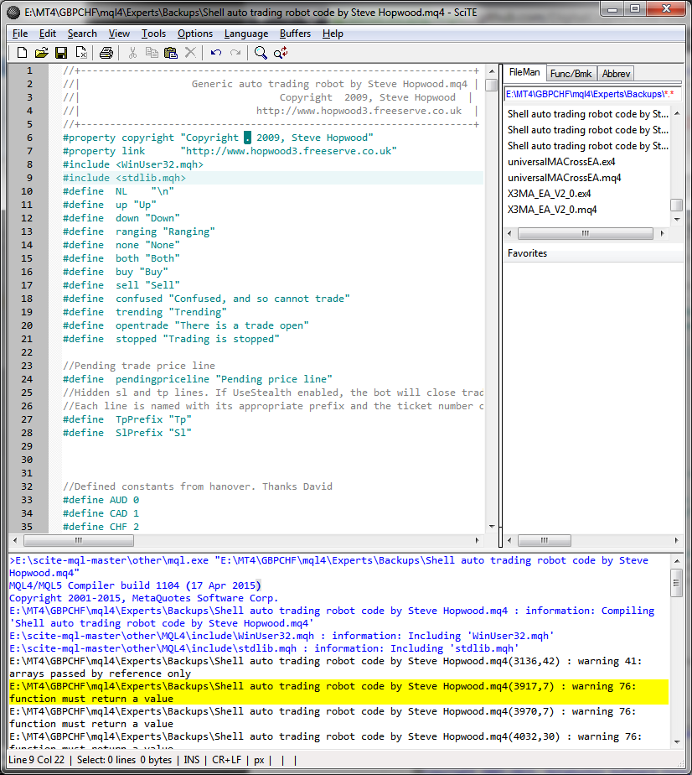The image size is (692, 775).
Task: Click the file list's up scroll arrow
Action: pyautogui.click(x=677, y=114)
